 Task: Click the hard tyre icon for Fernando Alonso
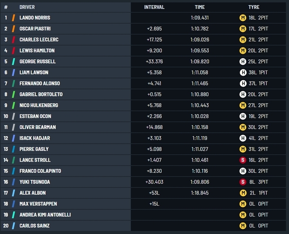[x=243, y=84]
